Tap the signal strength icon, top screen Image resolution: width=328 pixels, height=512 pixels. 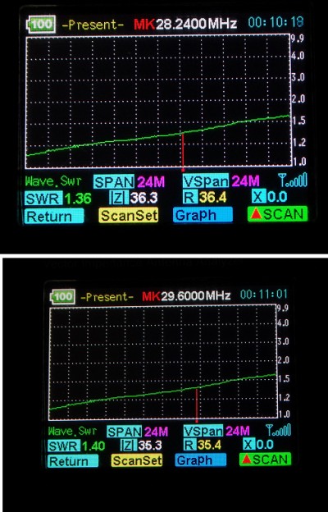coord(293,181)
